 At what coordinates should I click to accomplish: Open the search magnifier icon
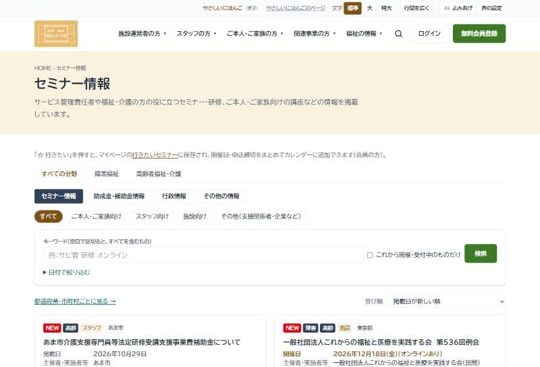(398, 34)
